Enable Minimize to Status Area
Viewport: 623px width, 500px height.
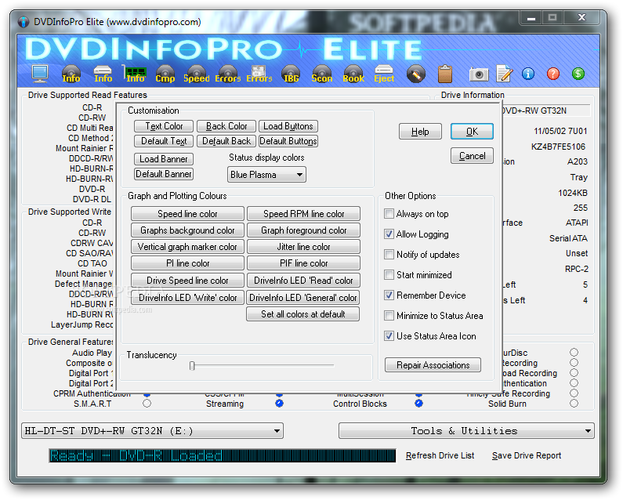[389, 316]
